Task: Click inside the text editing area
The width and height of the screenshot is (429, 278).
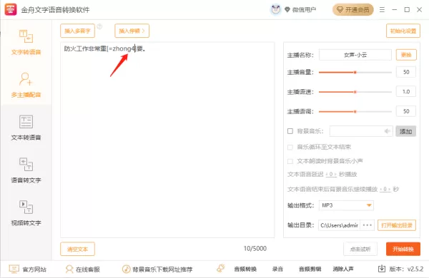Action: pyautogui.click(x=167, y=140)
